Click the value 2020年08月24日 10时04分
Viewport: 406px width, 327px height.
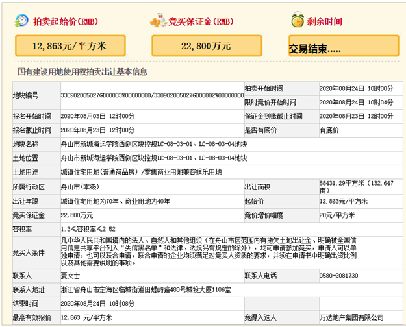(356, 103)
